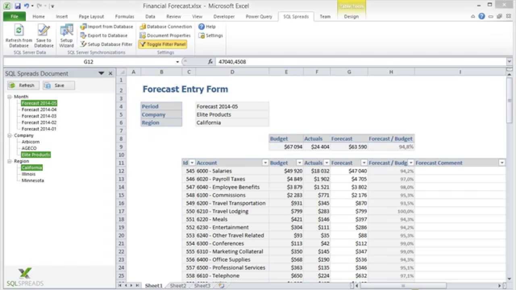Open the Account column filter dropdown

click(x=265, y=163)
